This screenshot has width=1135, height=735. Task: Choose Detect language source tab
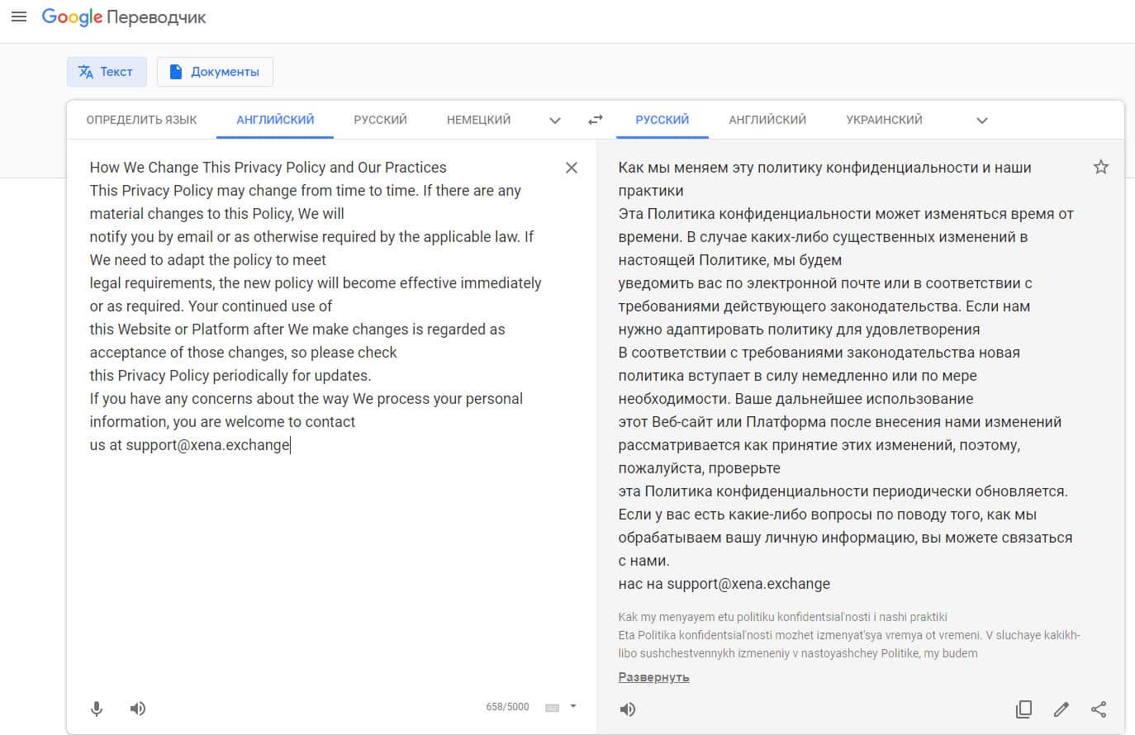141,120
